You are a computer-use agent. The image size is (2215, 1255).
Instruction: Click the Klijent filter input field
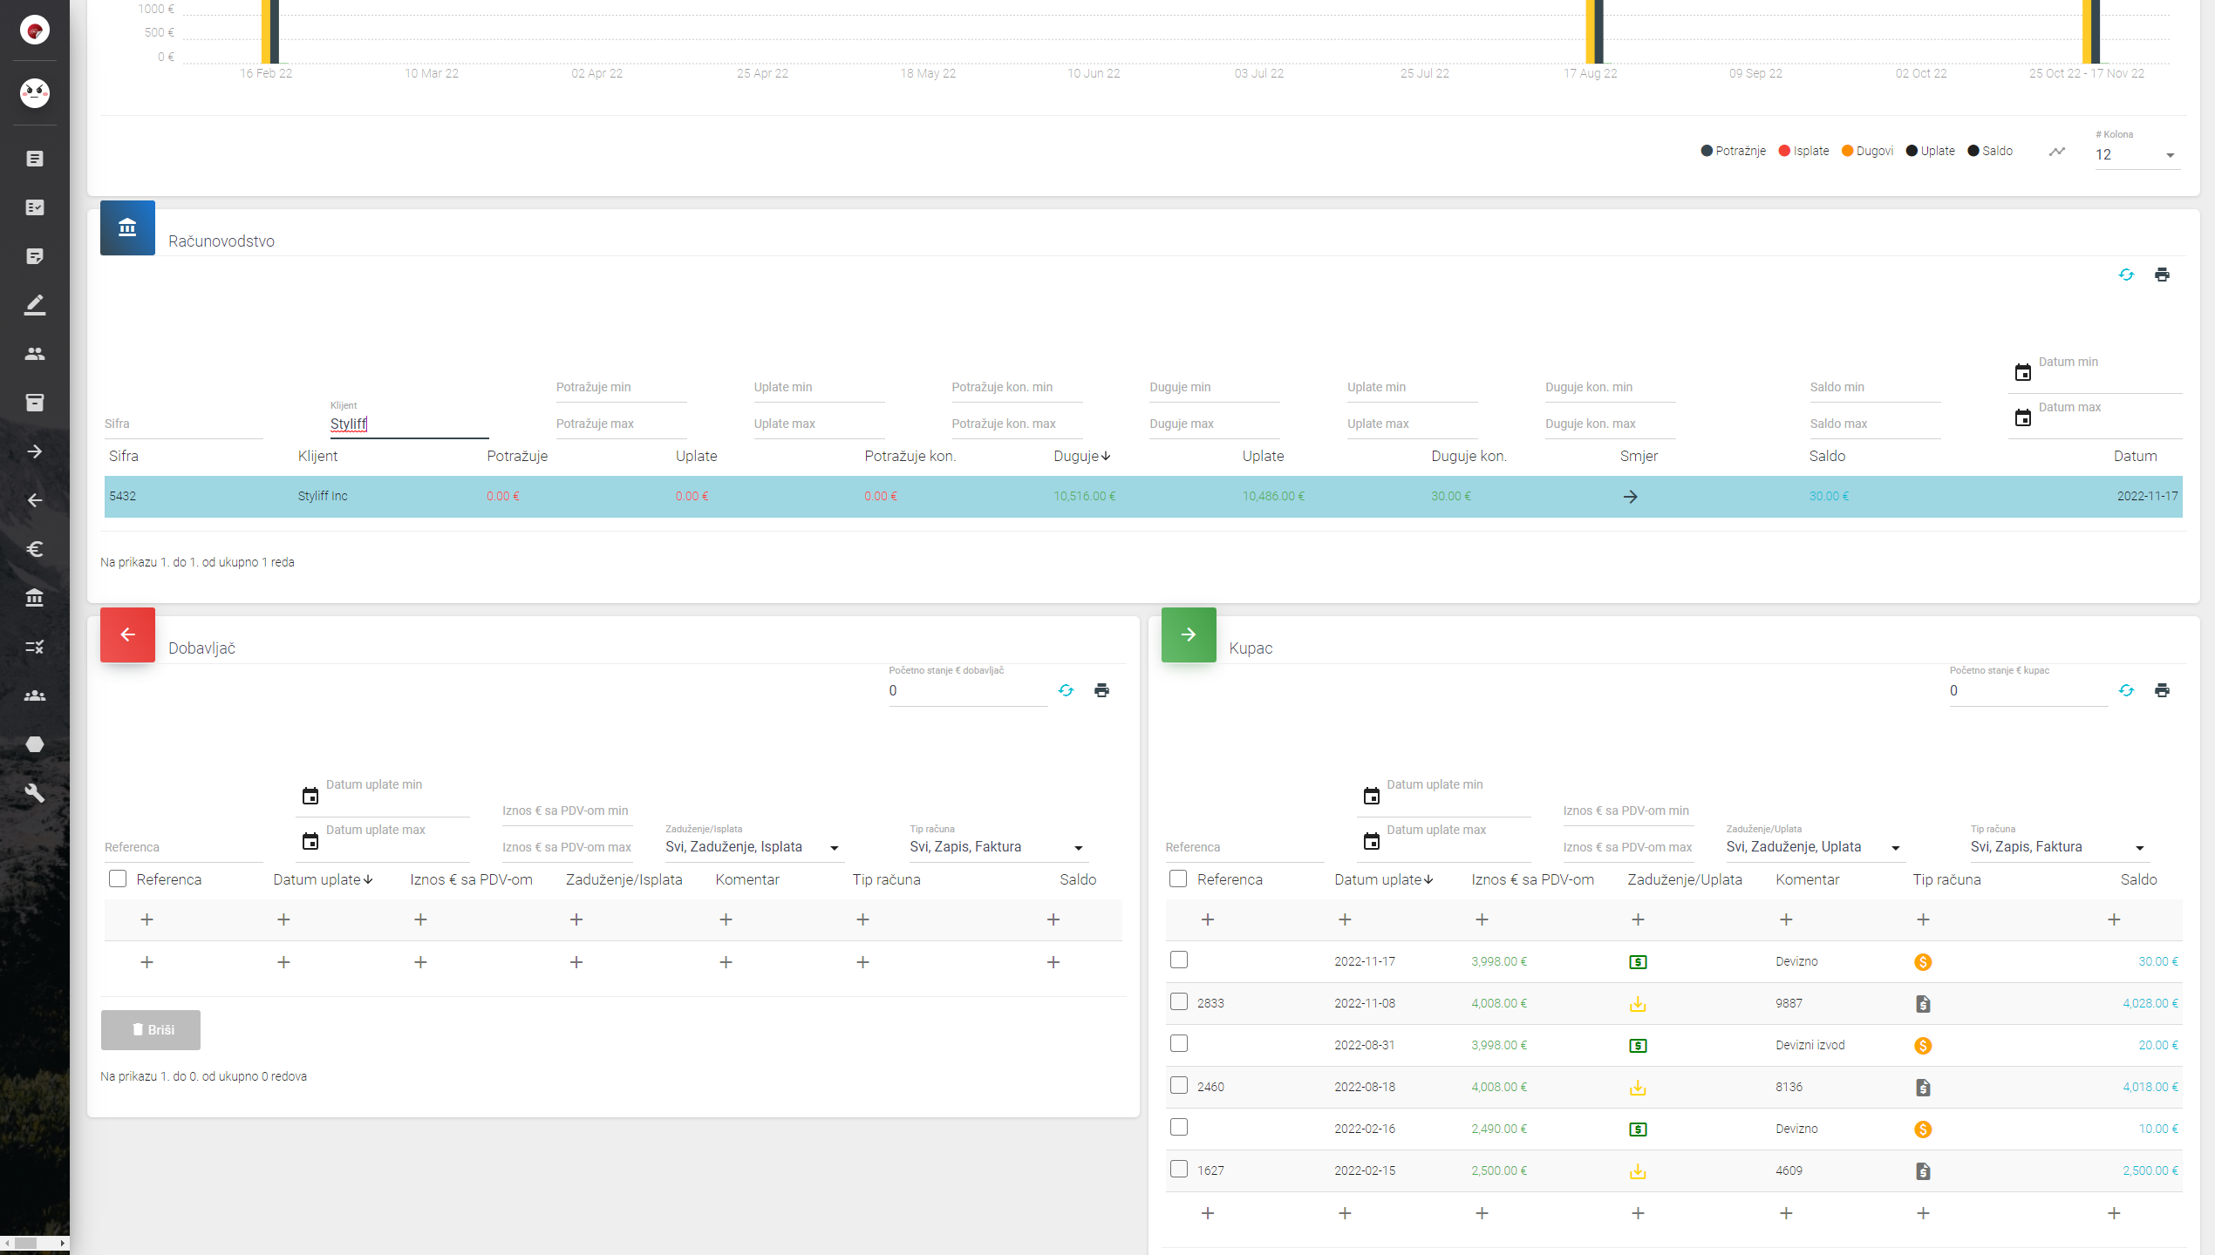408,424
